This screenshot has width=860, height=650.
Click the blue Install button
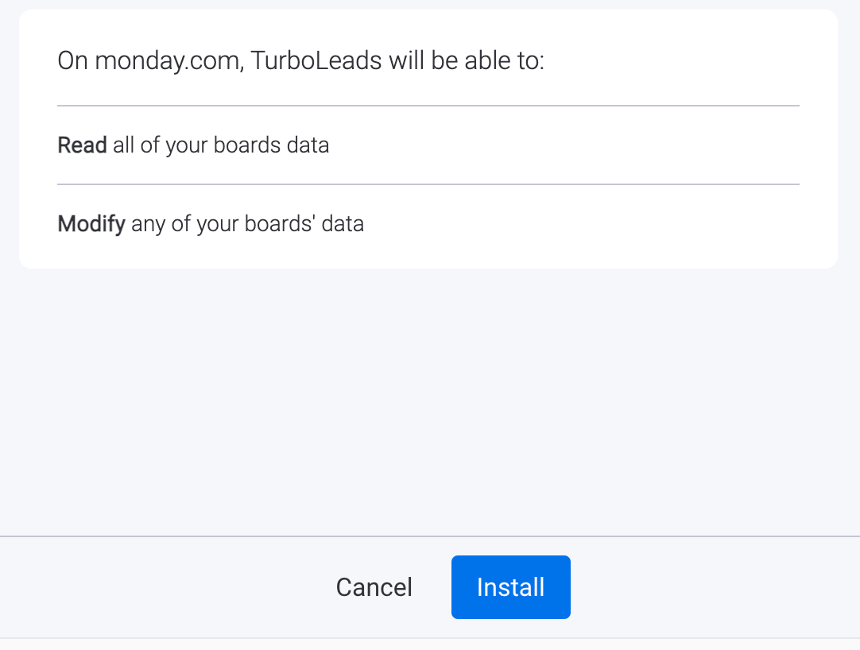tap(510, 587)
